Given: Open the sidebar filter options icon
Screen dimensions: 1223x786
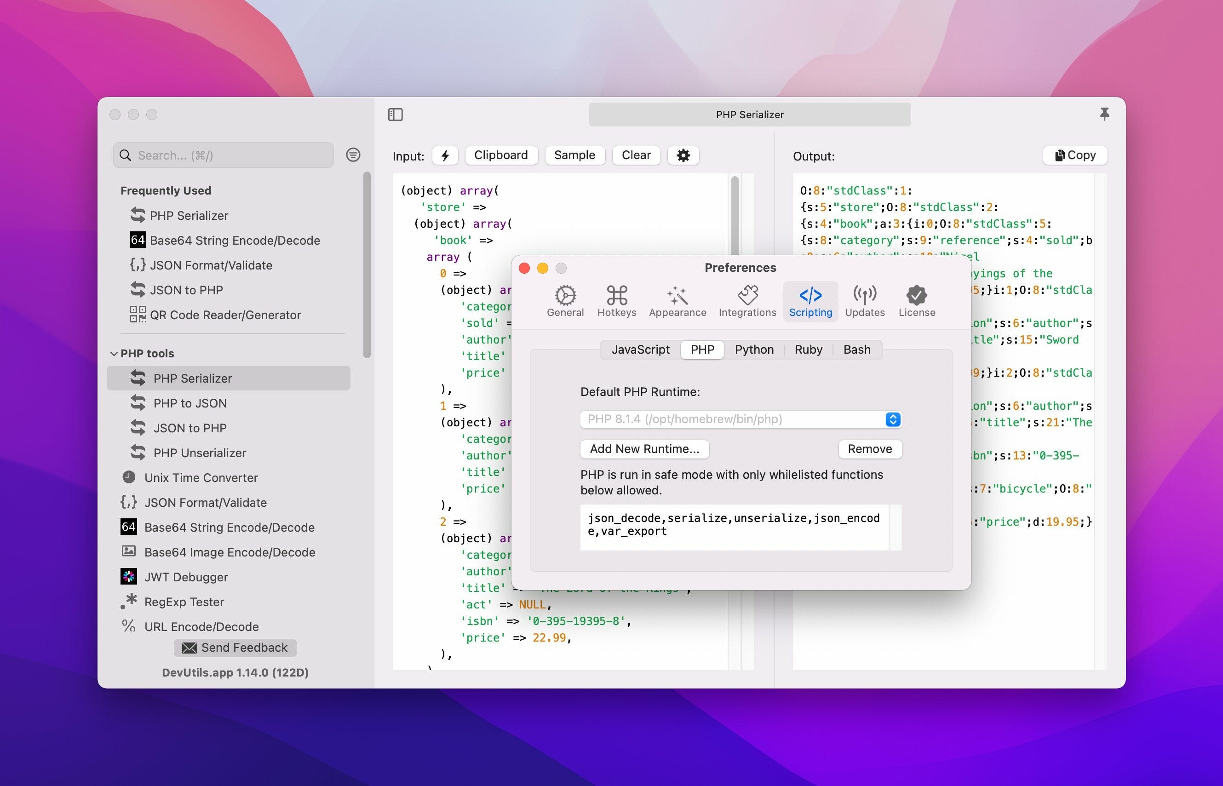Looking at the screenshot, I should coord(353,155).
